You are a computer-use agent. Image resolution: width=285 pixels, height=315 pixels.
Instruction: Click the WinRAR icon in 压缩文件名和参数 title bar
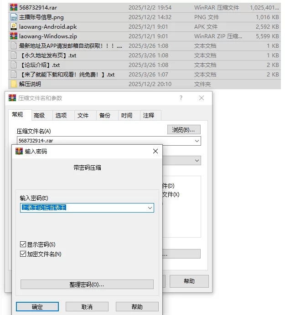pos(12,98)
